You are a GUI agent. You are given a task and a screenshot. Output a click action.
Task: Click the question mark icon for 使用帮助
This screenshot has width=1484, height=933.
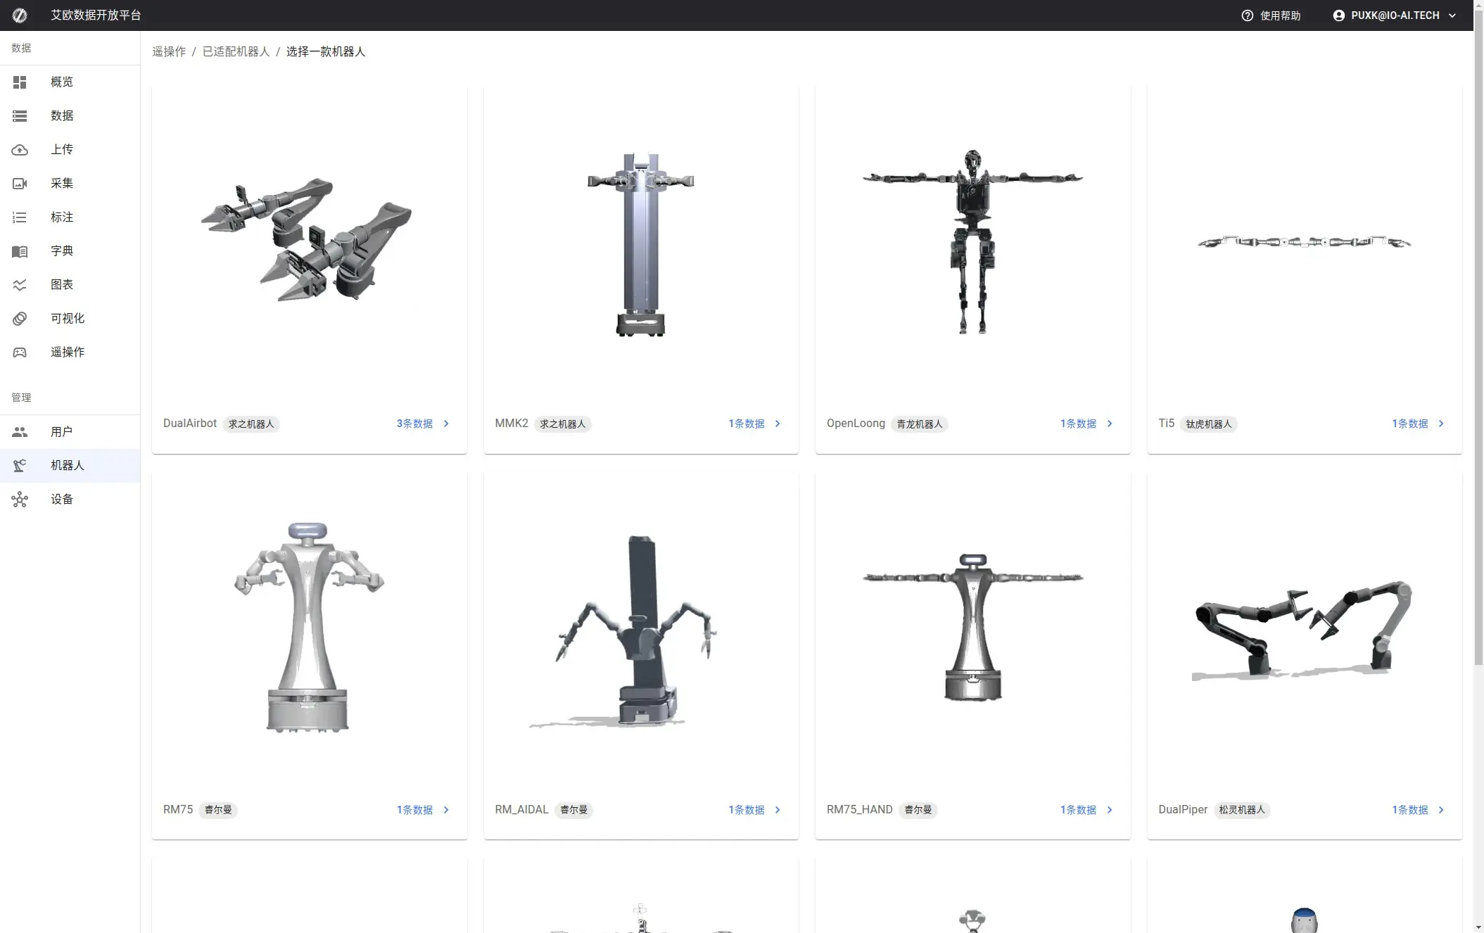tap(1247, 15)
